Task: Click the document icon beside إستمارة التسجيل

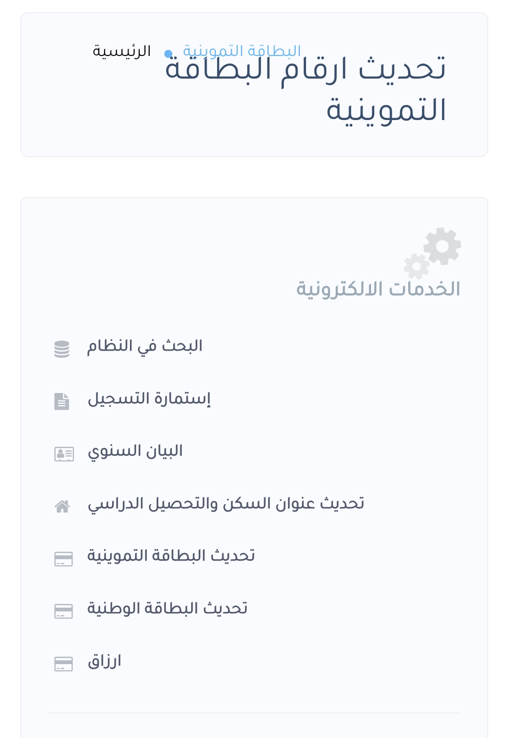Action: [x=62, y=401]
